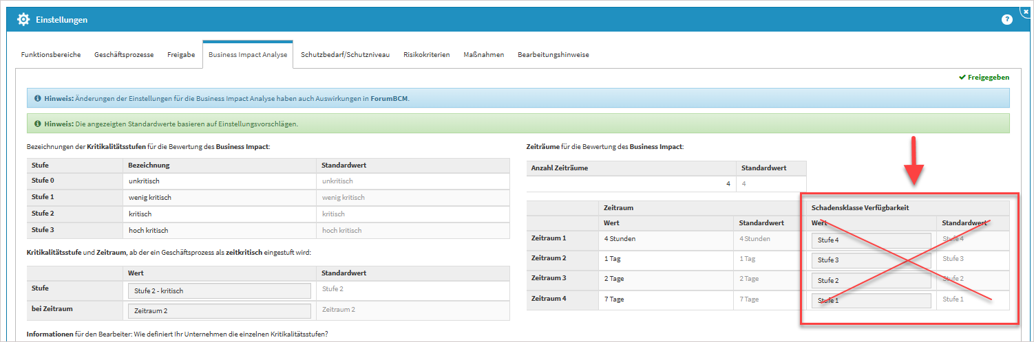Open the Stufe dropdown showing 'Stufe 2 - kritisch'
The image size is (1034, 342).
219,290
